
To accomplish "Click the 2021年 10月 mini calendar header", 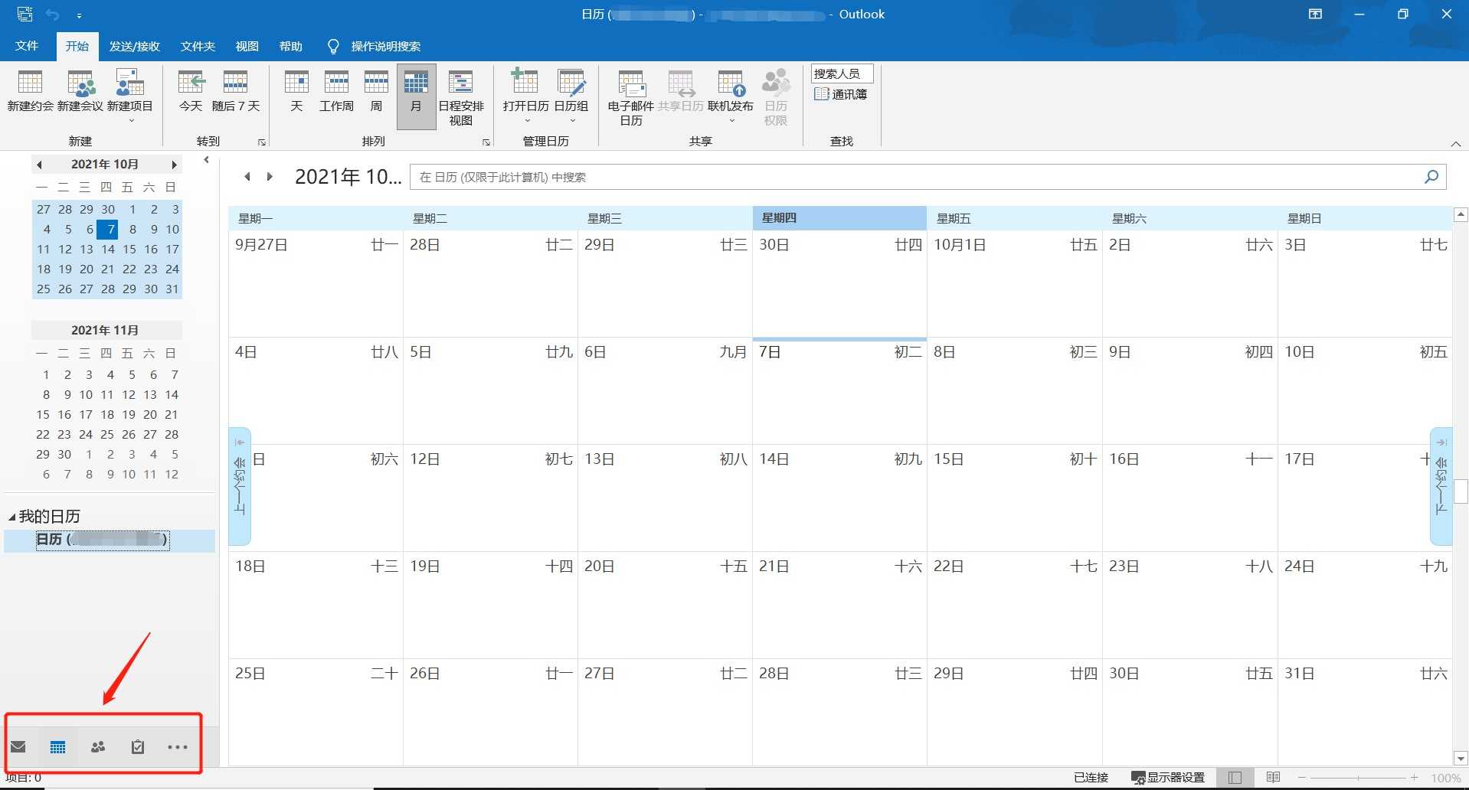I will [x=105, y=164].
